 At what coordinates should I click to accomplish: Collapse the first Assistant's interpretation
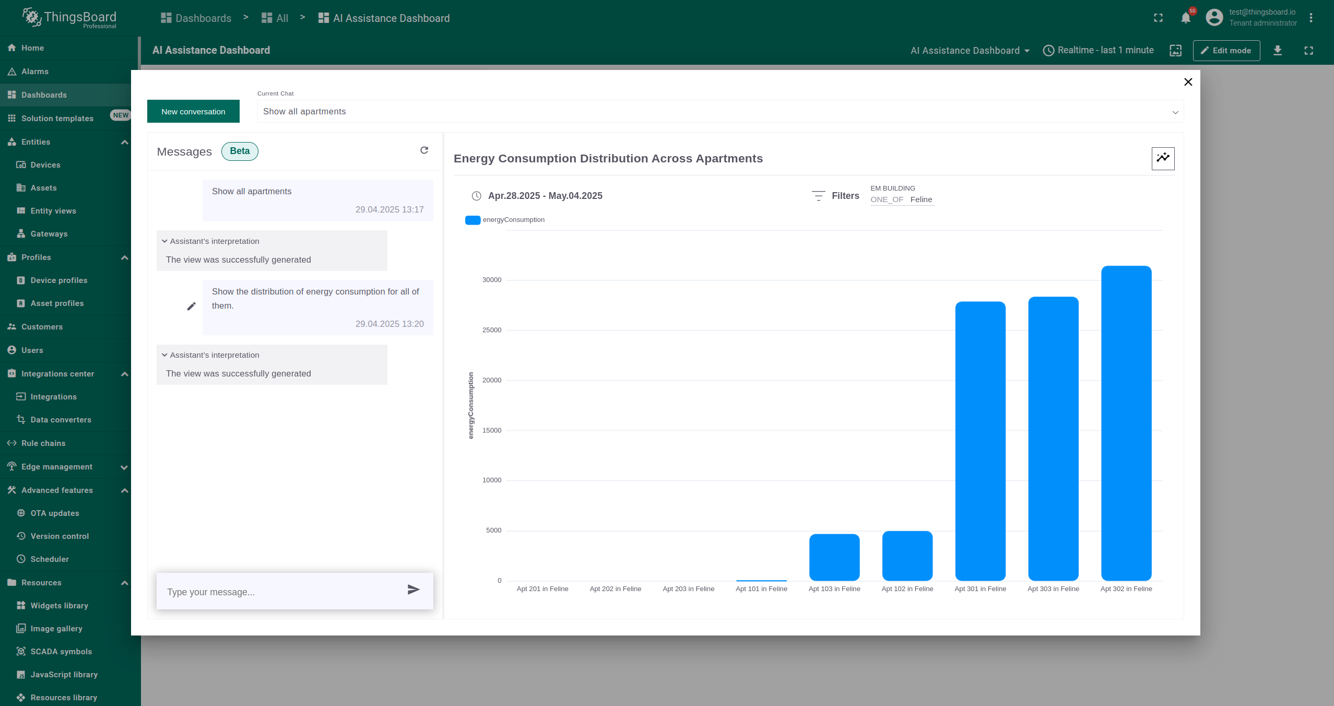pos(164,241)
